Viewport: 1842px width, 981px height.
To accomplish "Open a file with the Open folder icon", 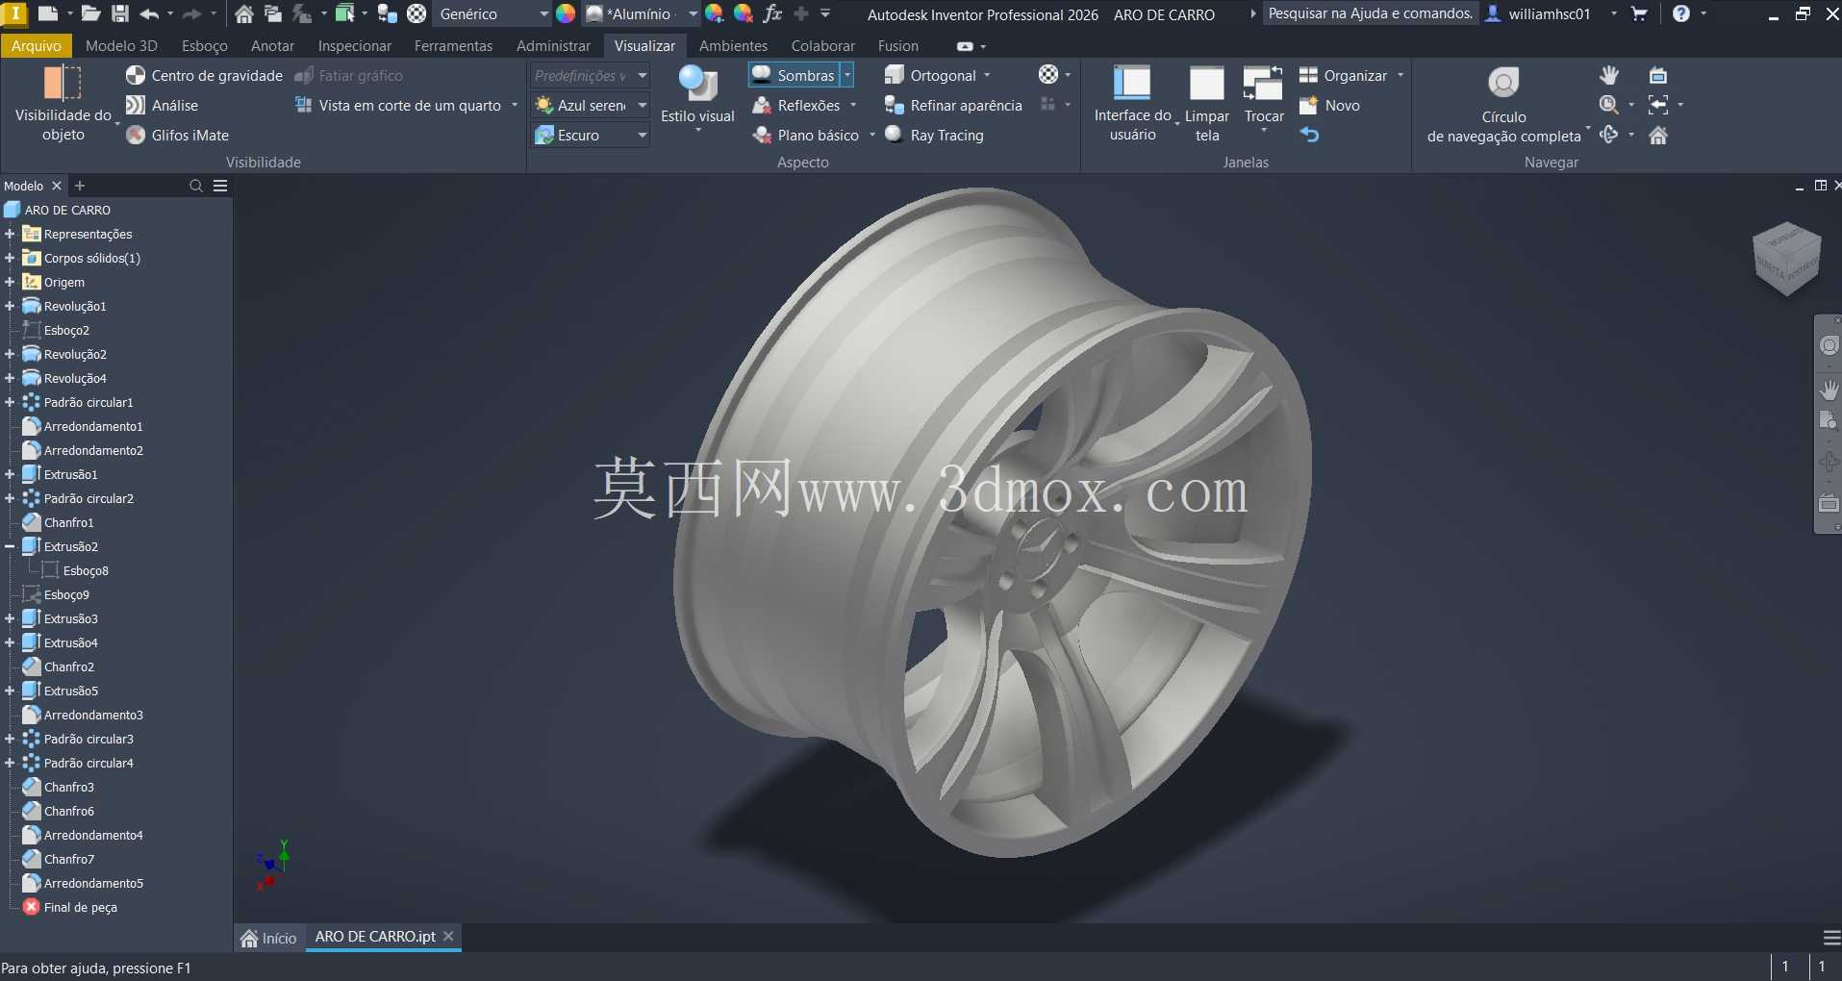I will point(90,13).
